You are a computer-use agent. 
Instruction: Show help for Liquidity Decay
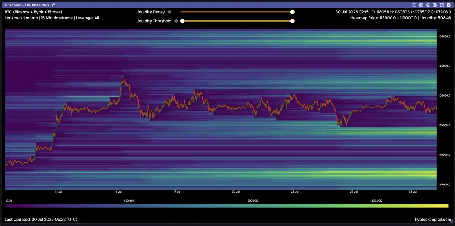point(169,12)
